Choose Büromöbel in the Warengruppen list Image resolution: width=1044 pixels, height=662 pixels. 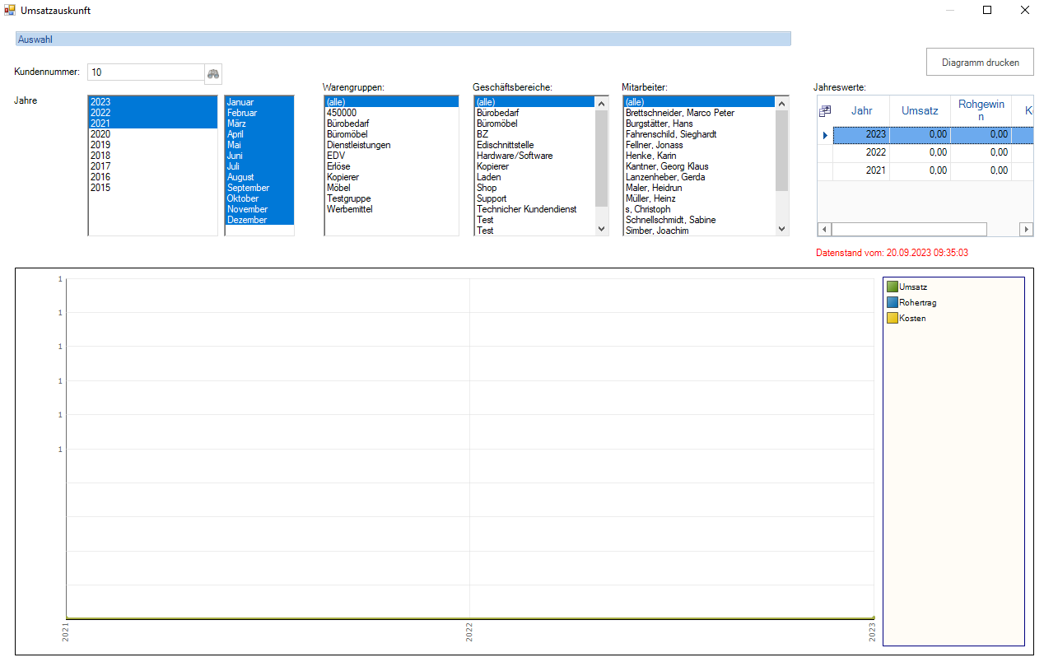(347, 134)
